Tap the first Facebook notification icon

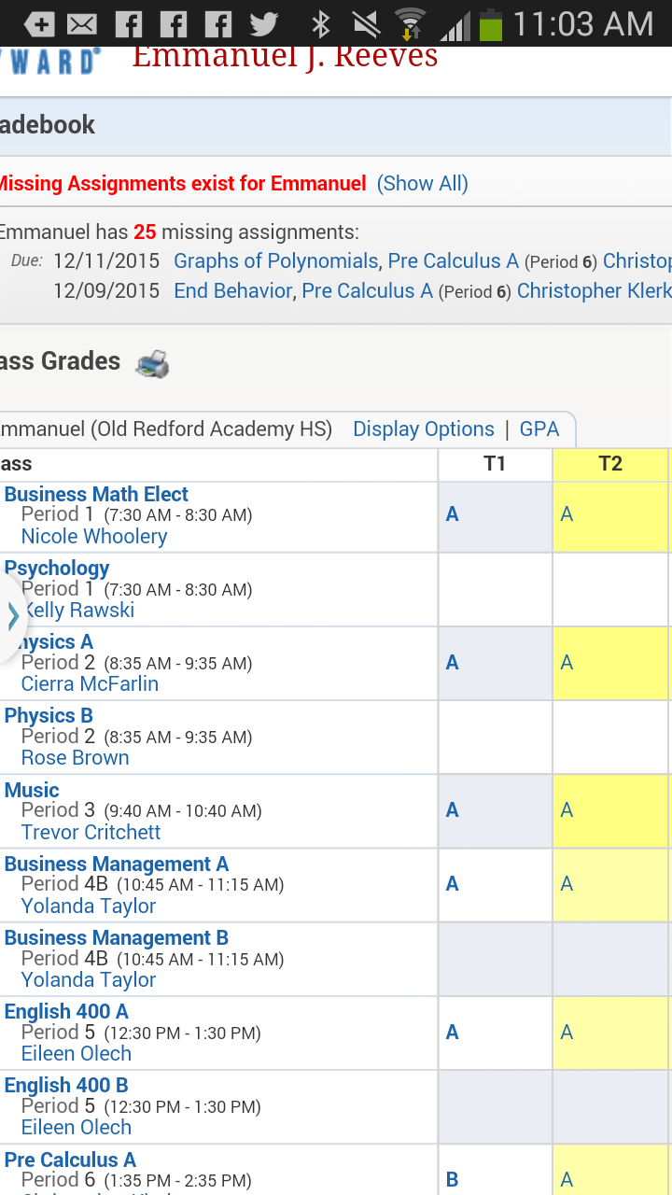pyautogui.click(x=128, y=24)
